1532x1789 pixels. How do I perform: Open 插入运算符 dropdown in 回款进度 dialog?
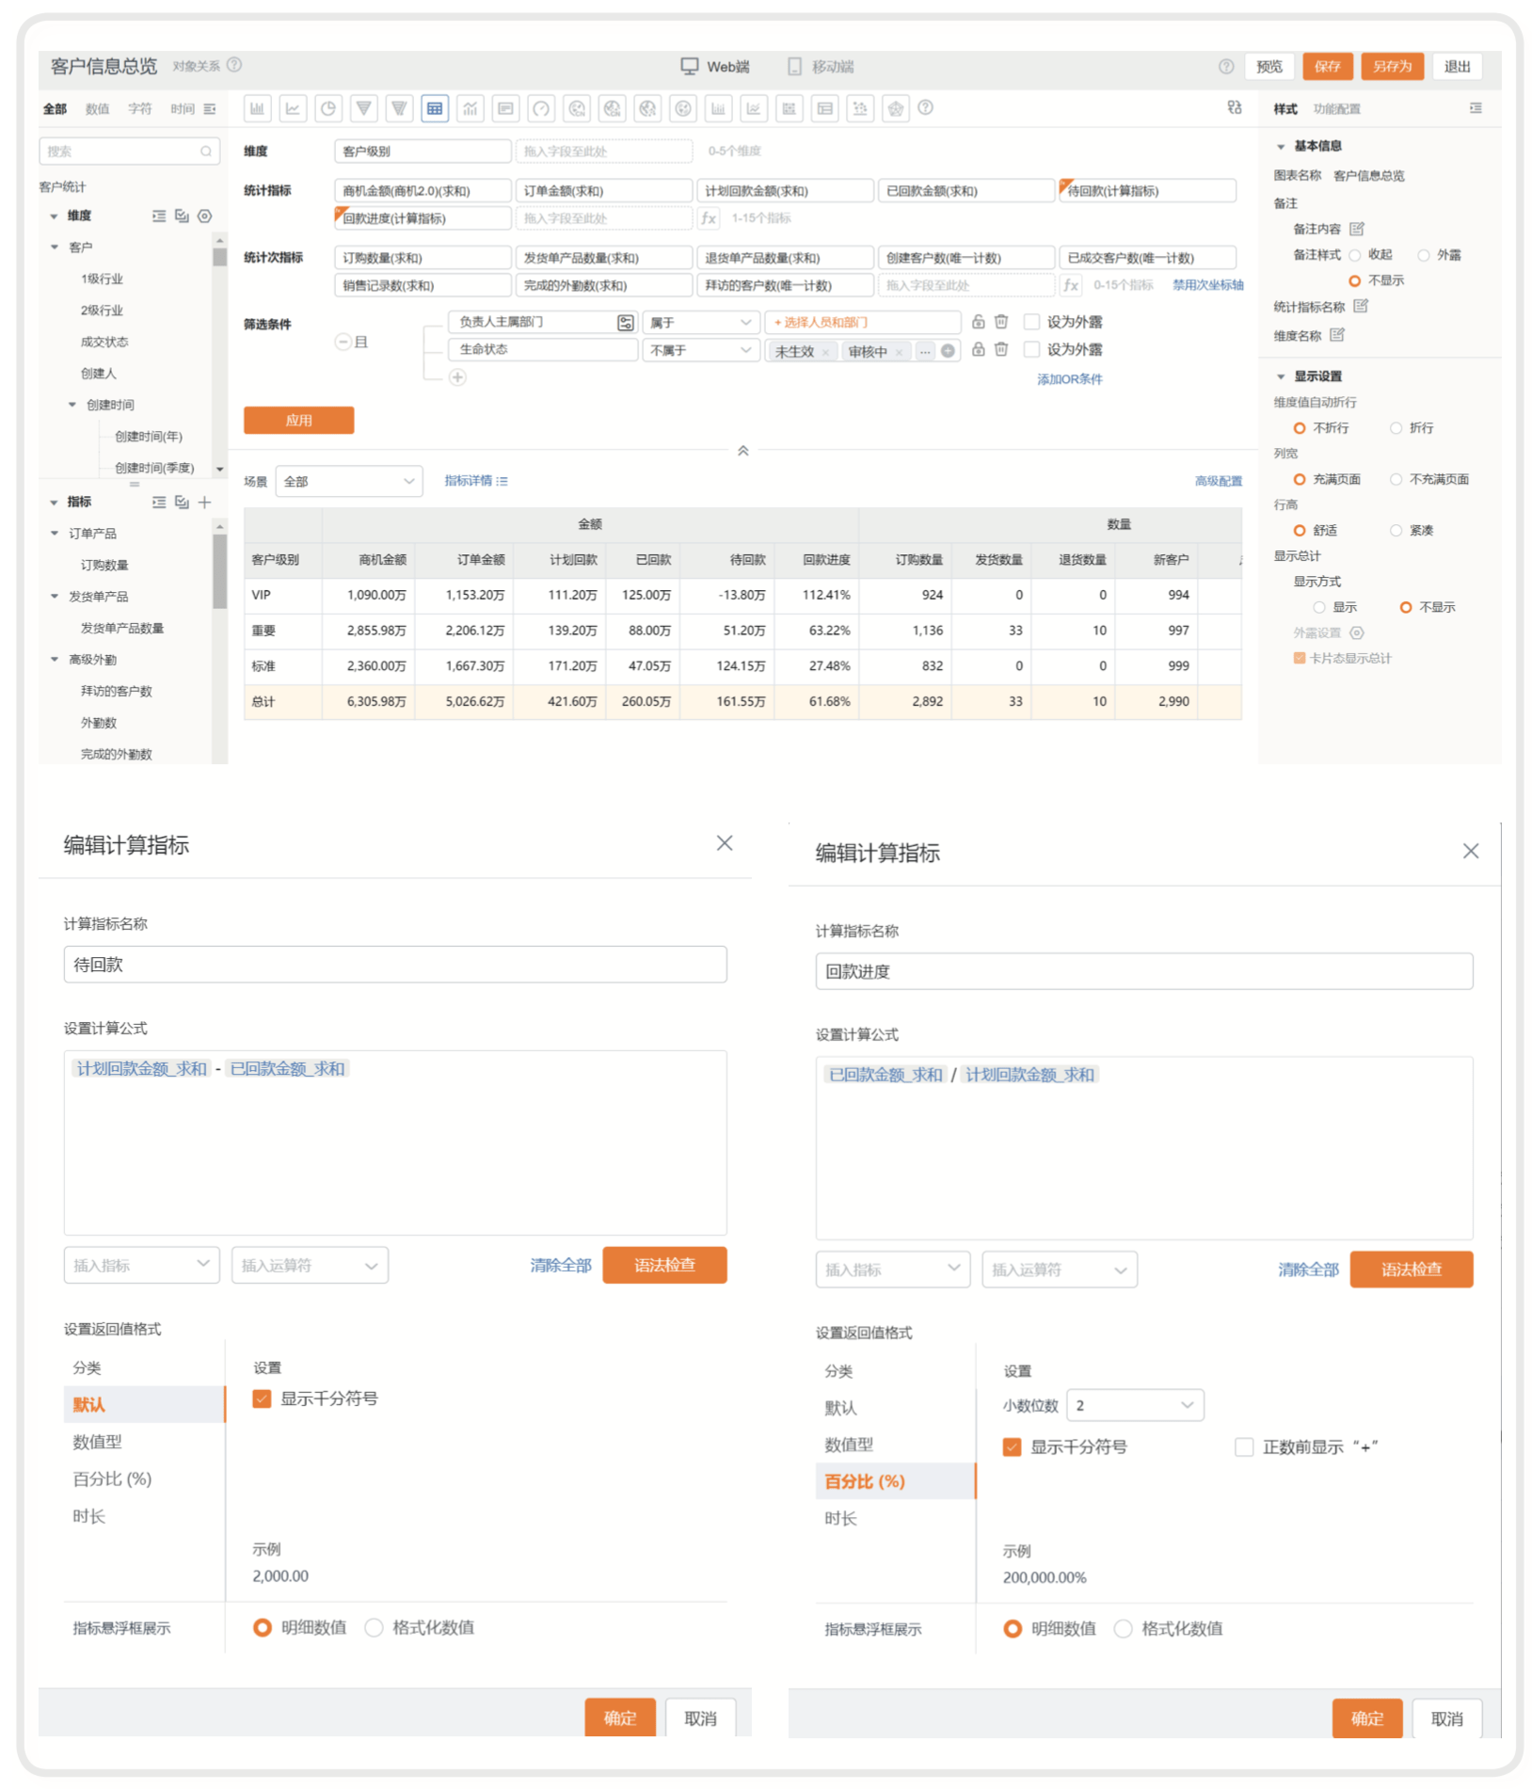1060,1270
